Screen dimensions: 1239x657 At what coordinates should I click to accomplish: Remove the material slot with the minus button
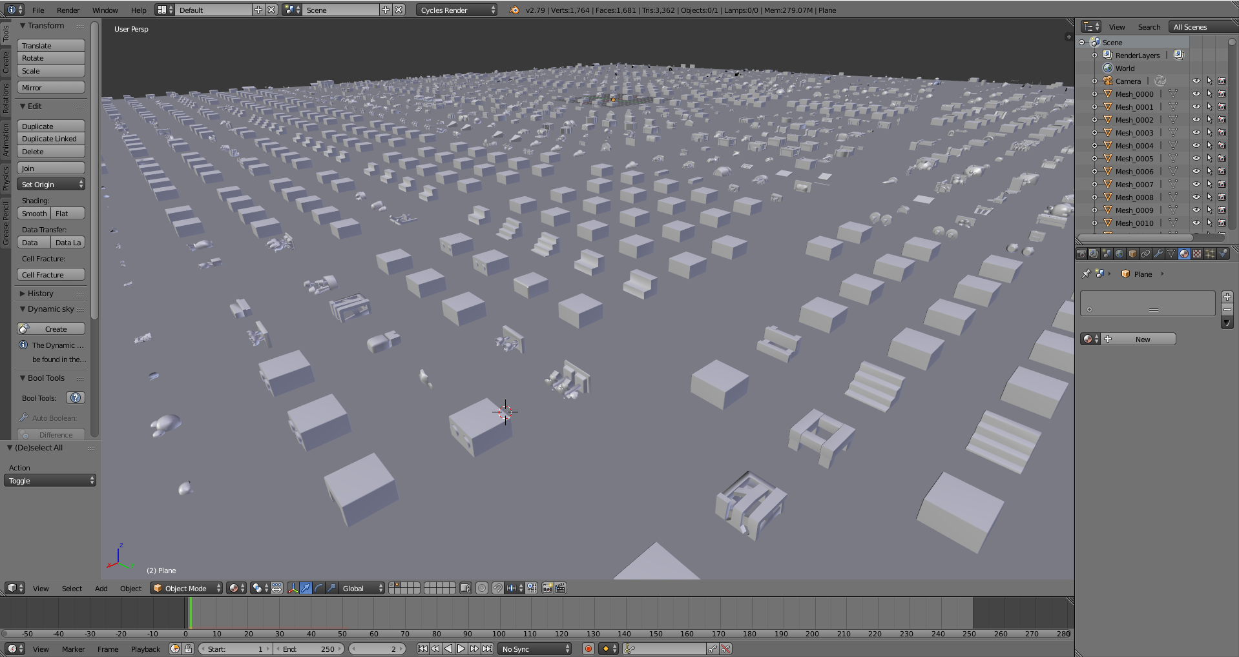coord(1227,310)
